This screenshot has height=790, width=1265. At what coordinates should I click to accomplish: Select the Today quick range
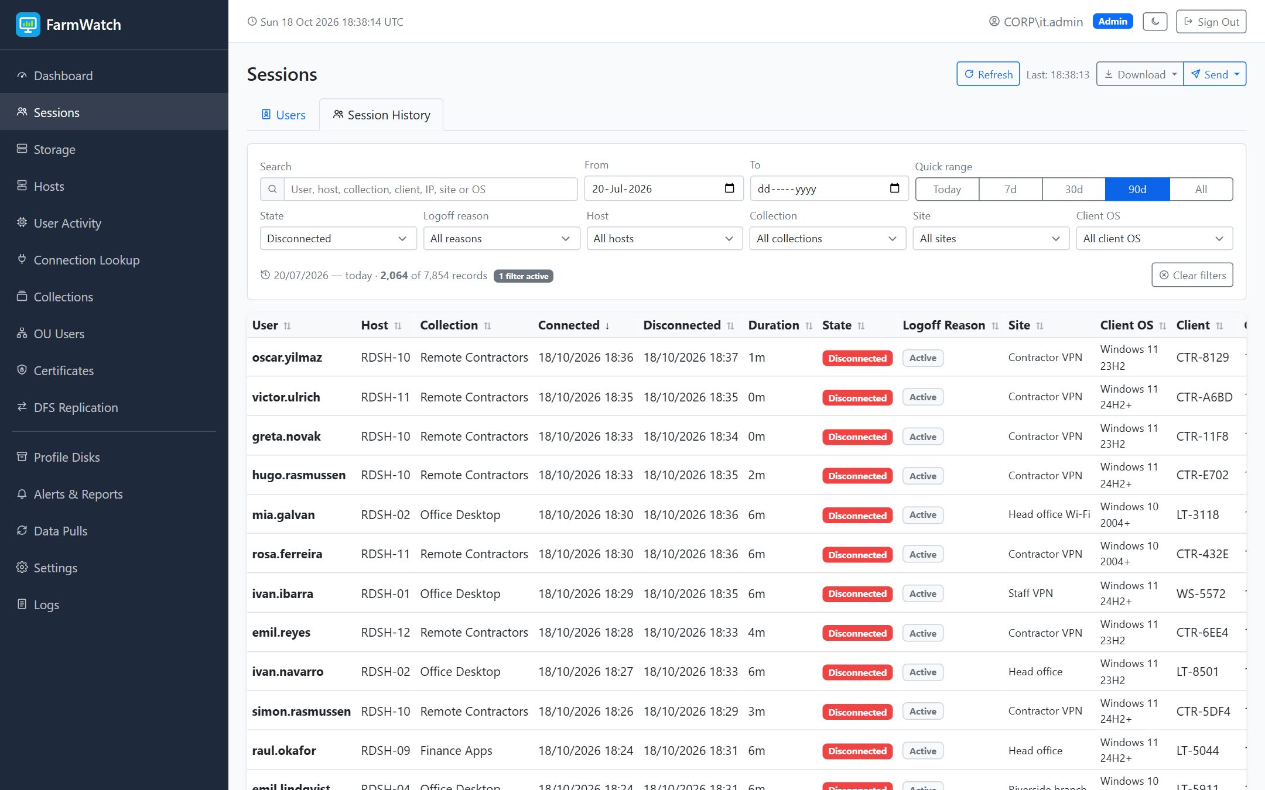point(947,189)
